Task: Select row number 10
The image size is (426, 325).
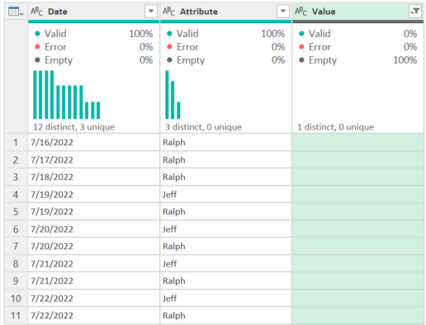Action: click(16, 299)
